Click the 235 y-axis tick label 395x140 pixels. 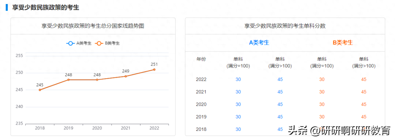coord(19,124)
